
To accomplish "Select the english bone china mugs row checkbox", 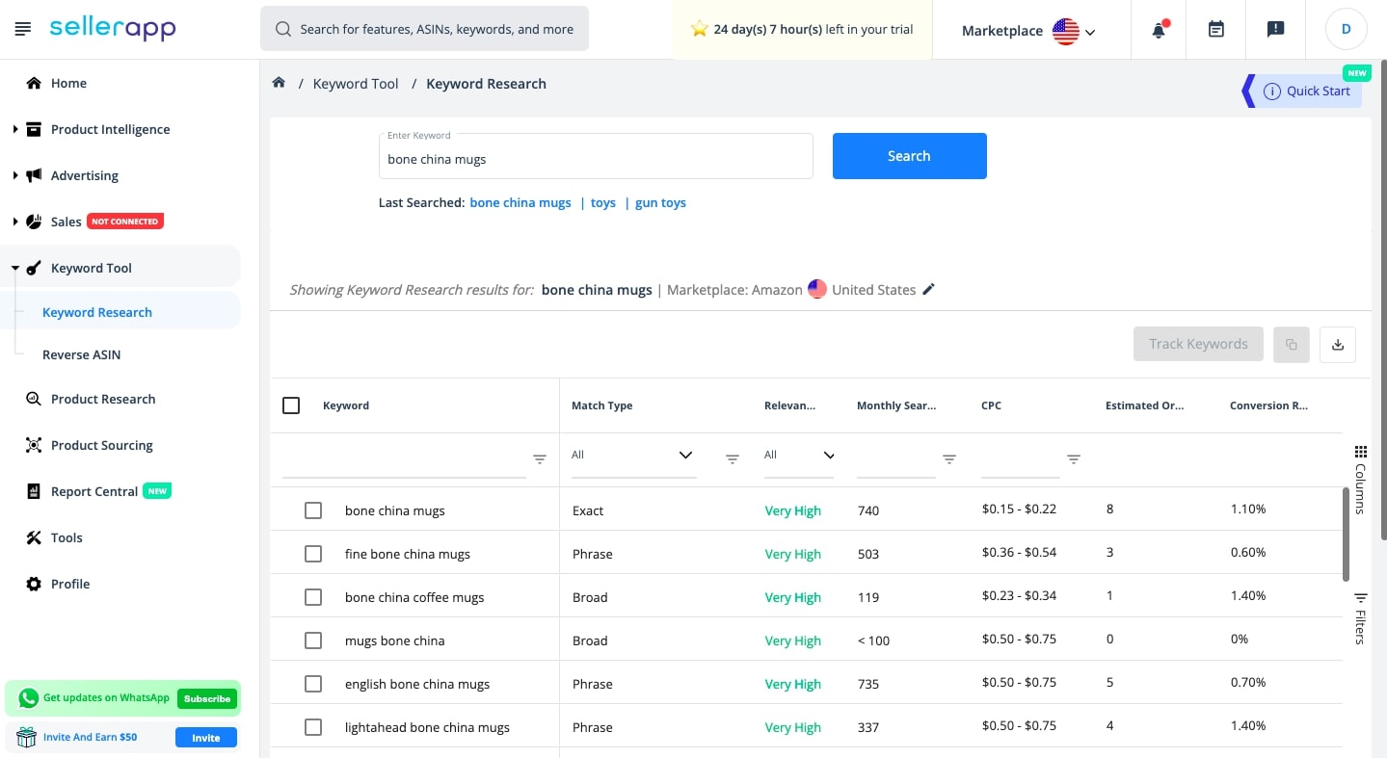I will tap(313, 684).
